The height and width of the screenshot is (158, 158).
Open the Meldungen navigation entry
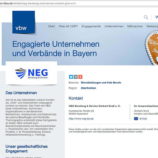pos(152,26)
